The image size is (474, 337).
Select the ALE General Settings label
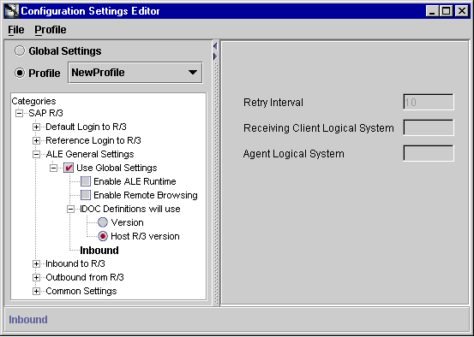[x=90, y=154]
